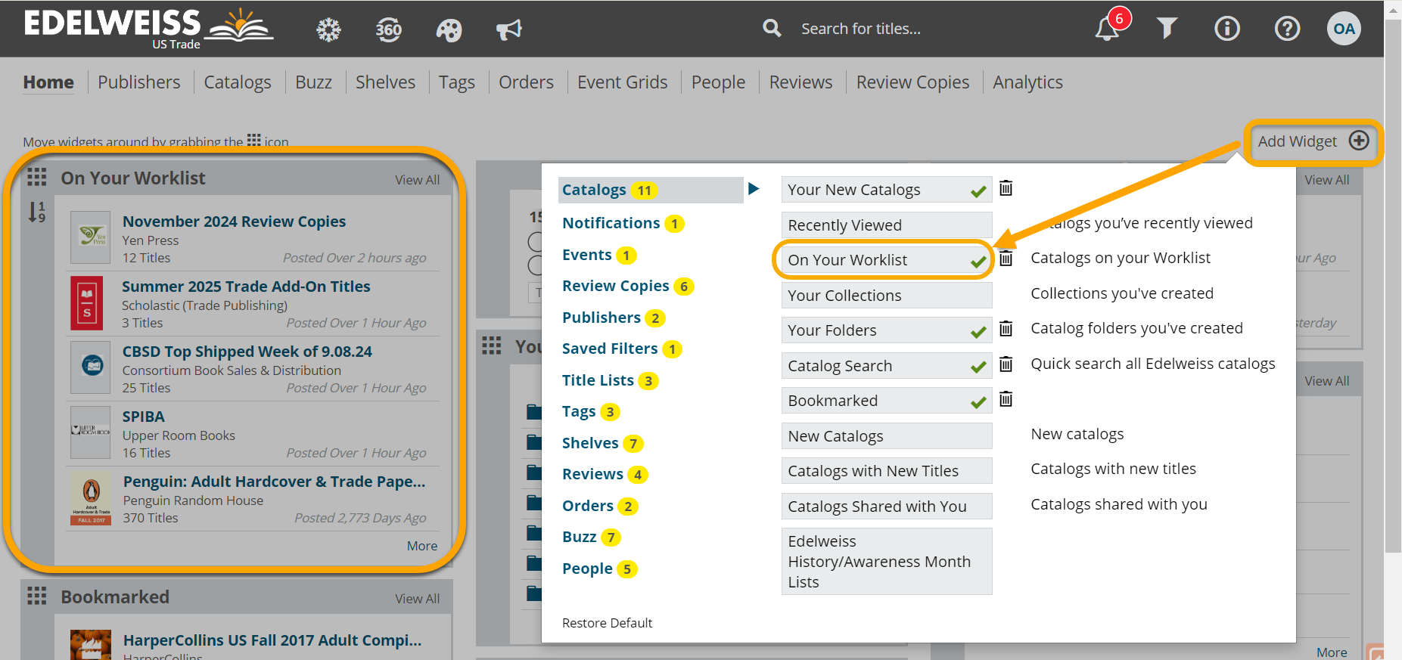The width and height of the screenshot is (1402, 660).
Task: Open the OA user avatar menu
Action: (x=1344, y=29)
